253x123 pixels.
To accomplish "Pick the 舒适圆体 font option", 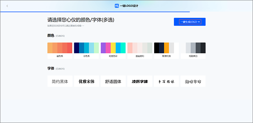I will [113, 81].
